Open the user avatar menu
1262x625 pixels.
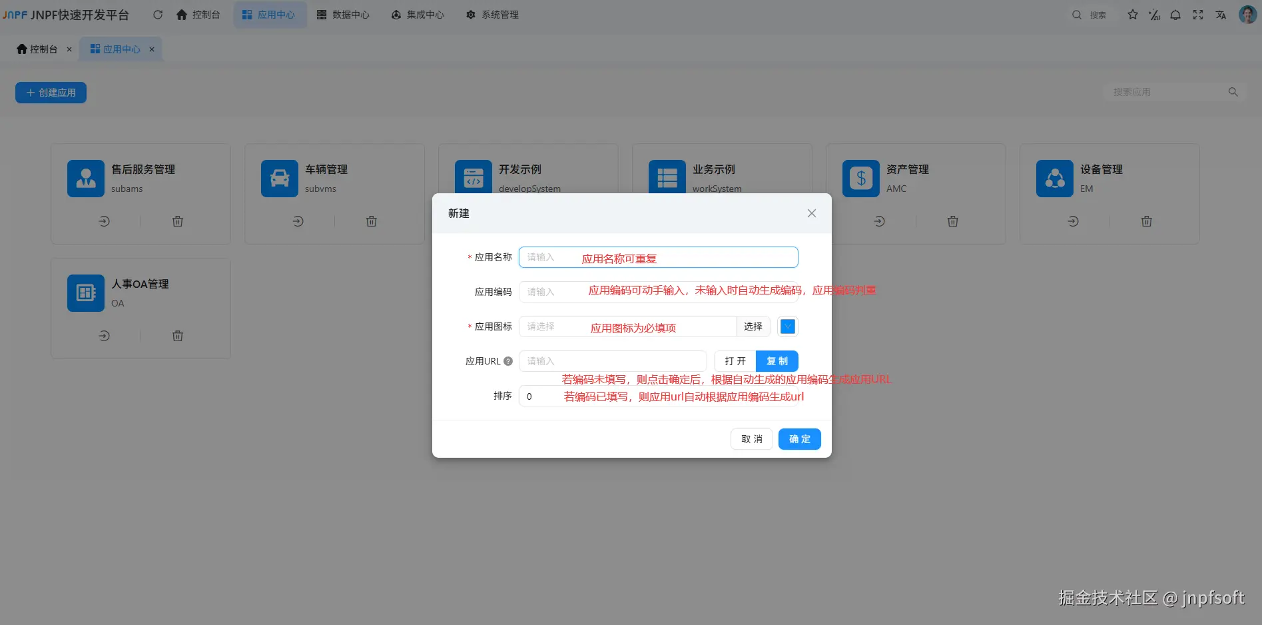pyautogui.click(x=1247, y=15)
